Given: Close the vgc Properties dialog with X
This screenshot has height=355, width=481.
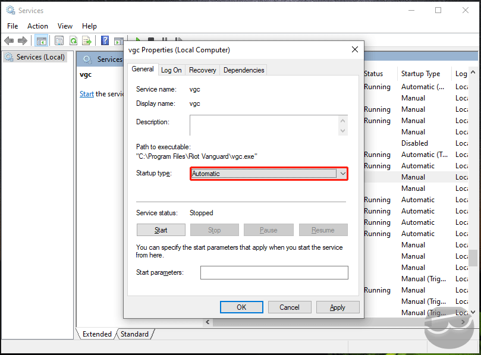Looking at the screenshot, I should (354, 49).
